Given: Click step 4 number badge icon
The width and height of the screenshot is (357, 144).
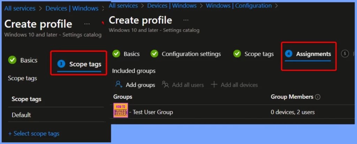Looking at the screenshot, I should pyautogui.click(x=289, y=54).
